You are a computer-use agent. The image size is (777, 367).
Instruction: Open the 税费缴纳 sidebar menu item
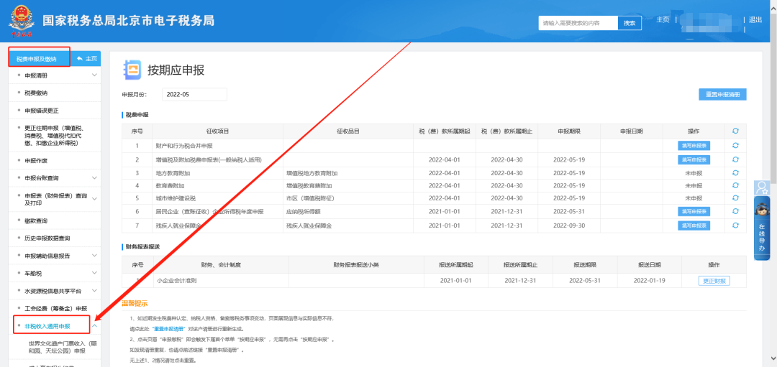coord(36,93)
